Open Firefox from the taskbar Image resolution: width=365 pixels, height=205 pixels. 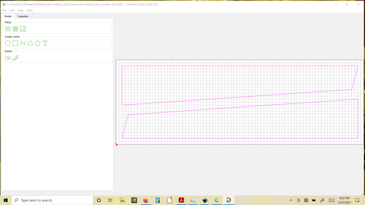[146, 200]
